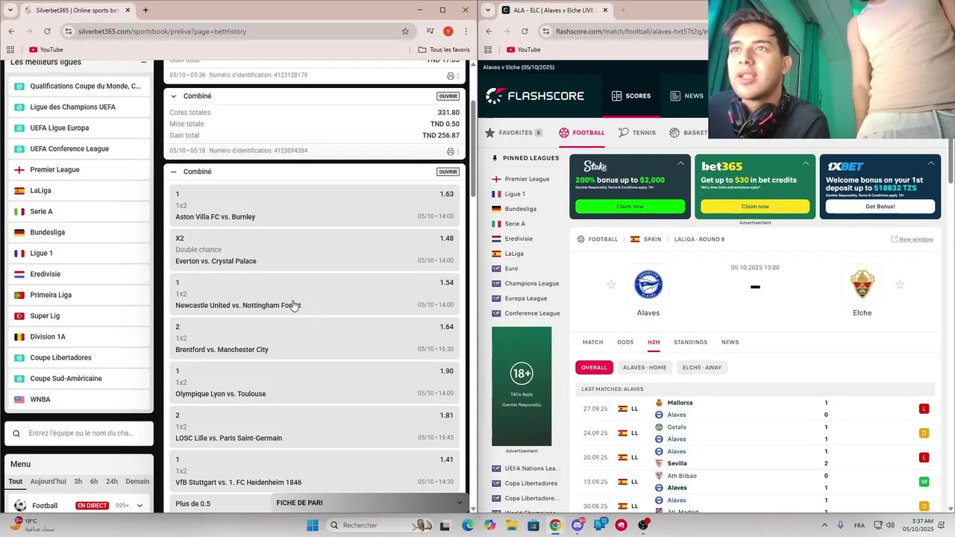
Task: Open more options for bet 4123128179
Action: (457, 76)
